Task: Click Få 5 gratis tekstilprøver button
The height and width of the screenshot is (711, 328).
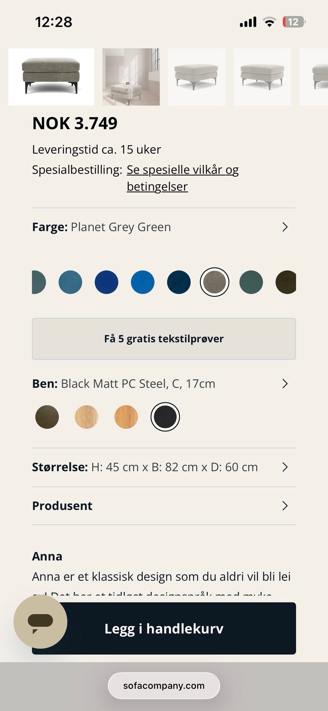Action: click(164, 339)
